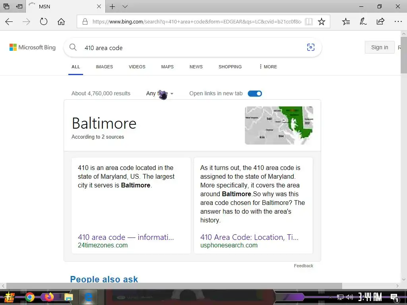Viewport: 407px width, 305px height.
Task: Set these tabs aside icon
Action: pyautogui.click(x=19, y=6)
